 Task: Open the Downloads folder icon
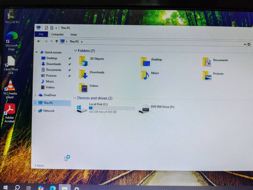[x=83, y=74]
